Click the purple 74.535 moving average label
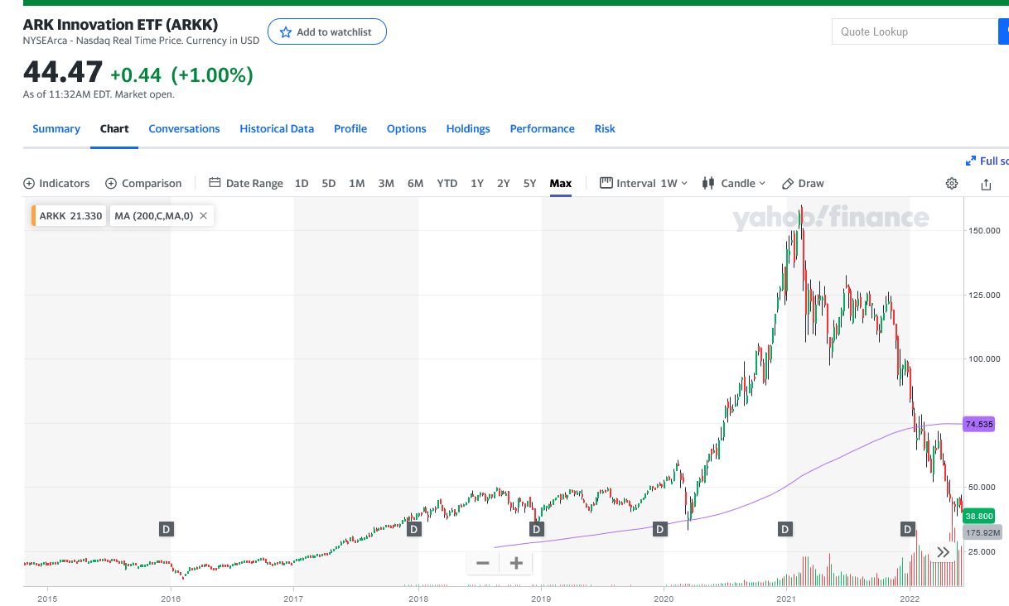 click(x=979, y=424)
